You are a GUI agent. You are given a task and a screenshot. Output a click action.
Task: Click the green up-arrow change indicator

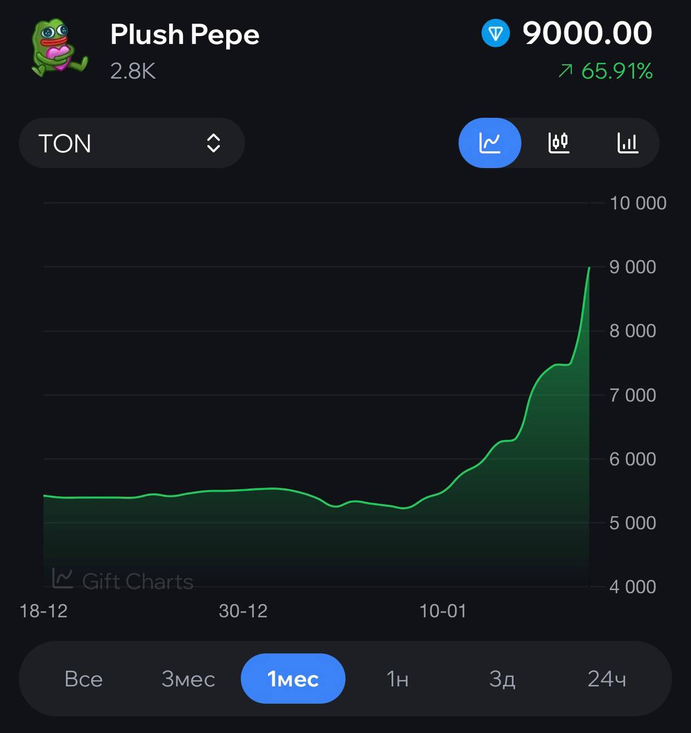(x=565, y=71)
